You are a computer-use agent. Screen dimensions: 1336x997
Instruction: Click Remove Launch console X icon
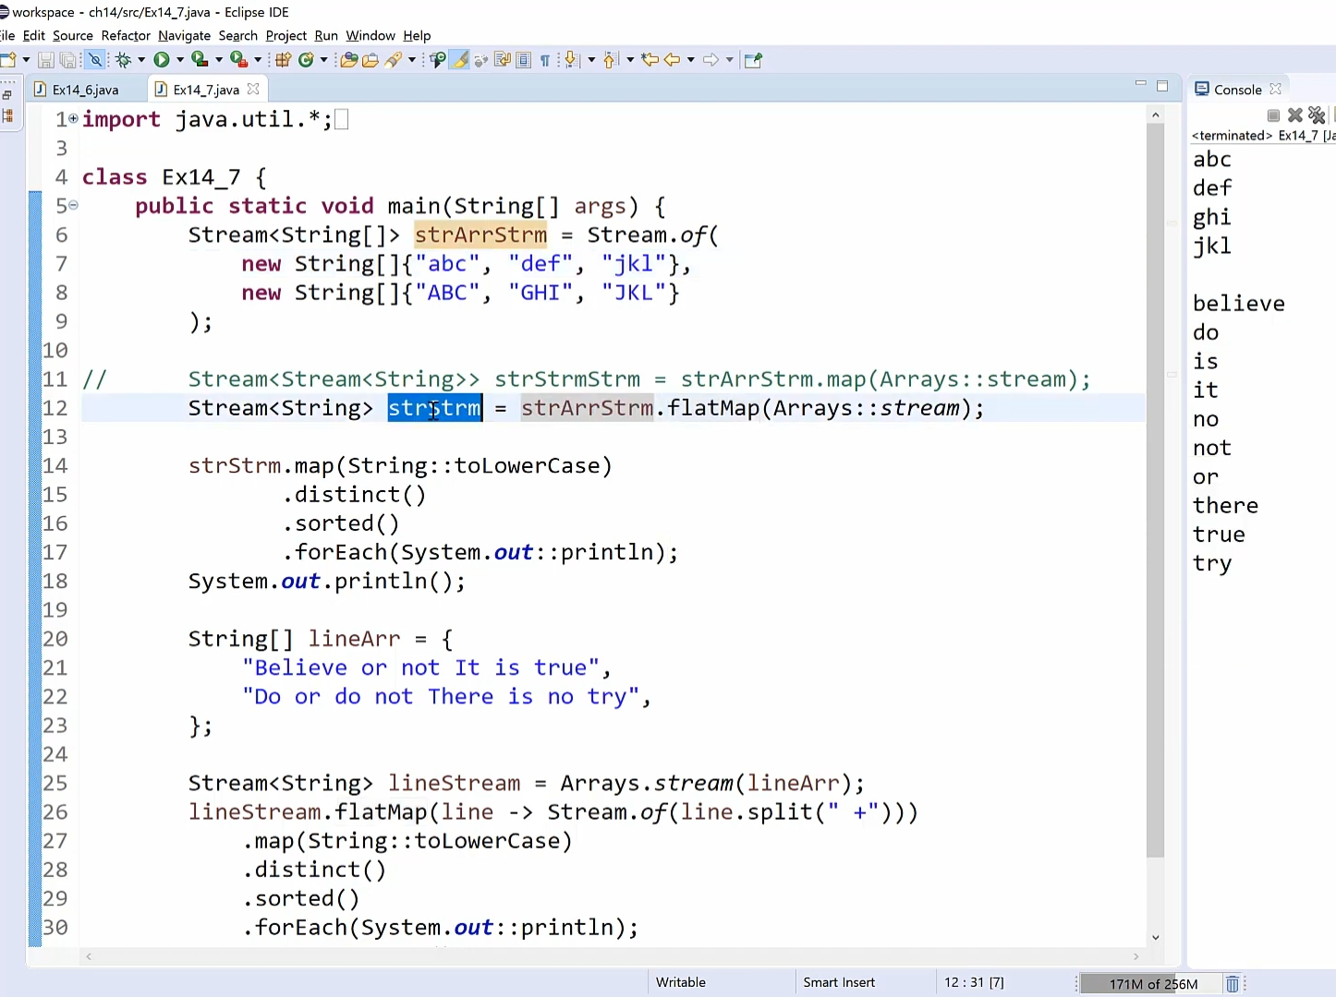coord(1295,115)
